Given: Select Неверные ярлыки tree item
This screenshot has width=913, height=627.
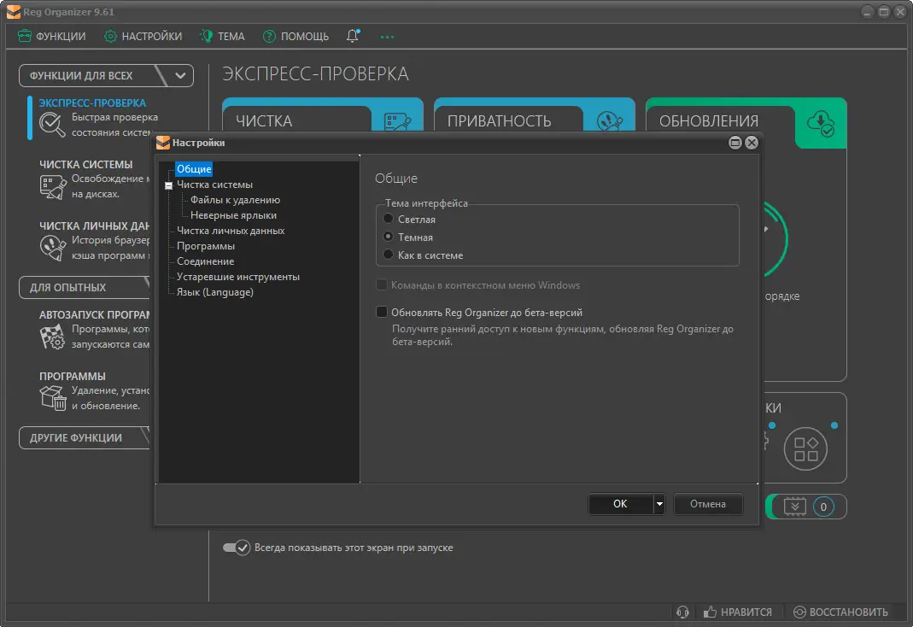Looking at the screenshot, I should pyautogui.click(x=233, y=215).
